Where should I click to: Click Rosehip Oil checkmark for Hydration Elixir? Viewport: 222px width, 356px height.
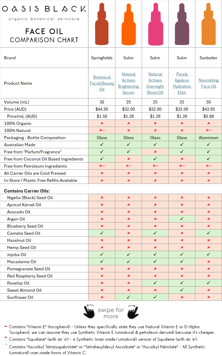182,283
